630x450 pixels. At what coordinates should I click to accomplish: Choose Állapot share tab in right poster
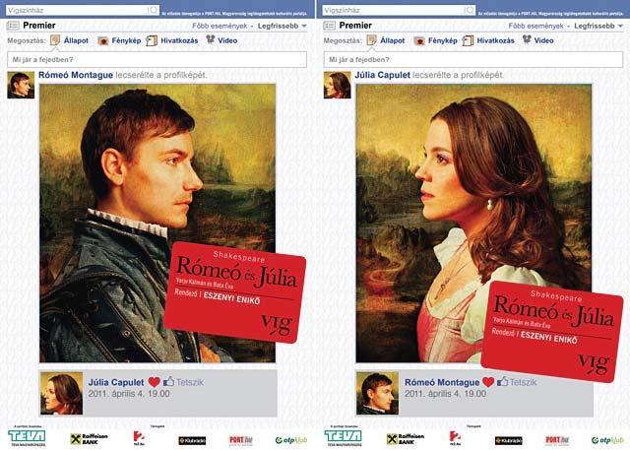coord(392,40)
